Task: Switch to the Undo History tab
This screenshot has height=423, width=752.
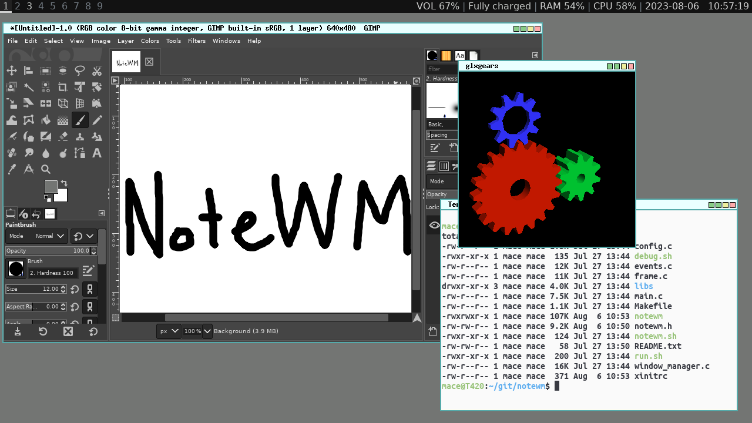Action: [36, 214]
